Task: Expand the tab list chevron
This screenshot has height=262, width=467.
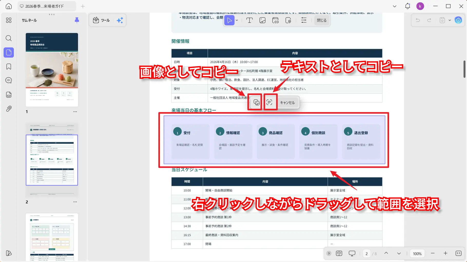Action: 395,6
